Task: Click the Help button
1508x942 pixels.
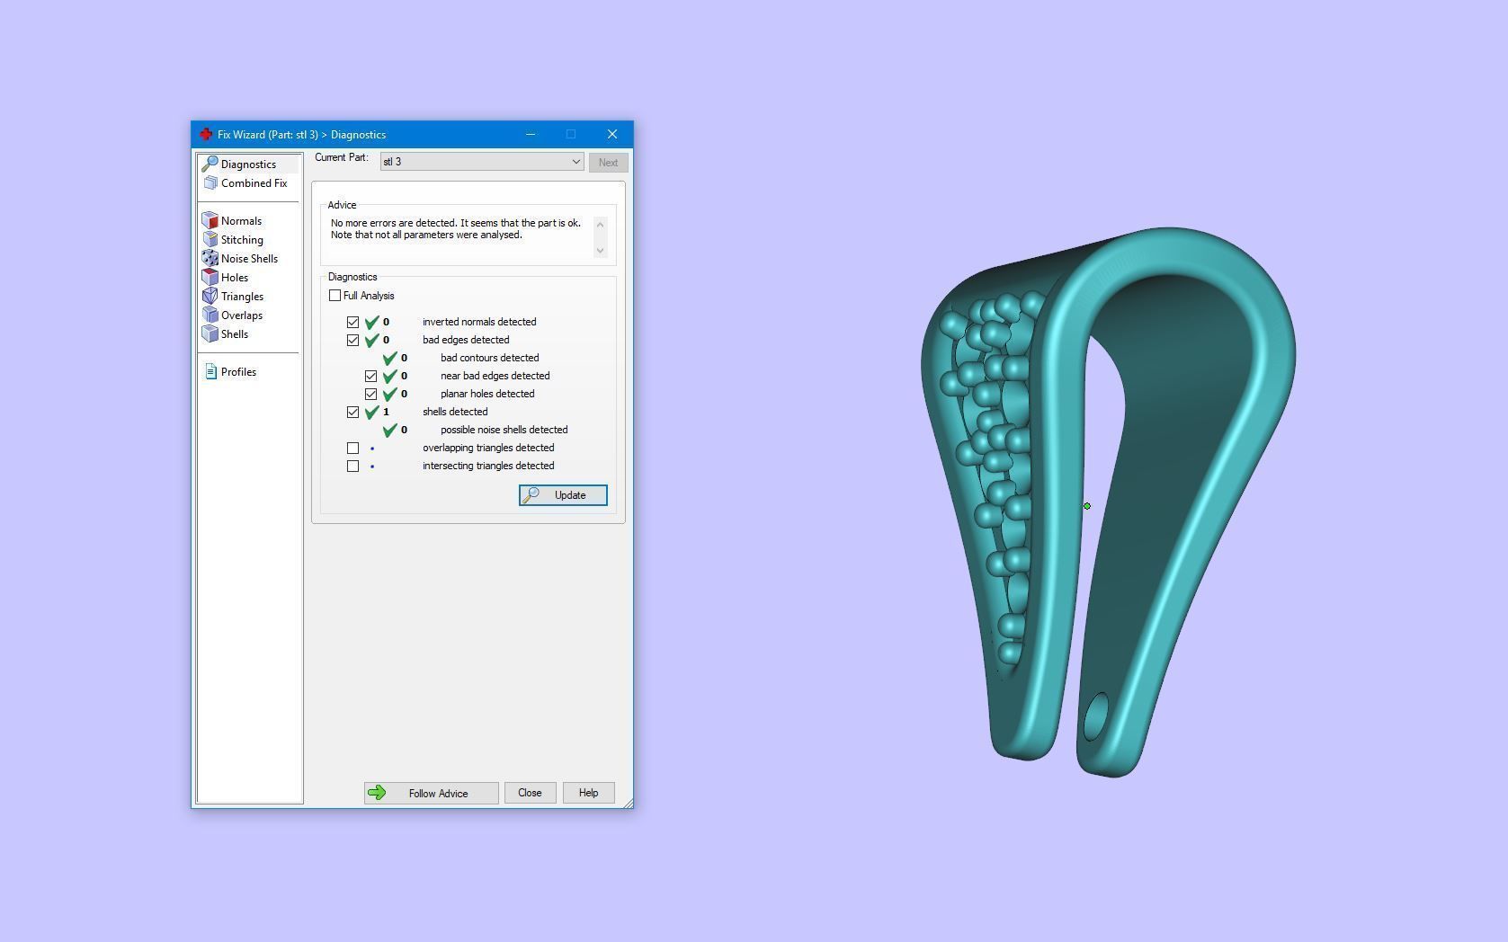Action: pyautogui.click(x=588, y=793)
